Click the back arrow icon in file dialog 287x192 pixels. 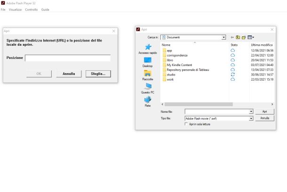(x=232, y=37)
